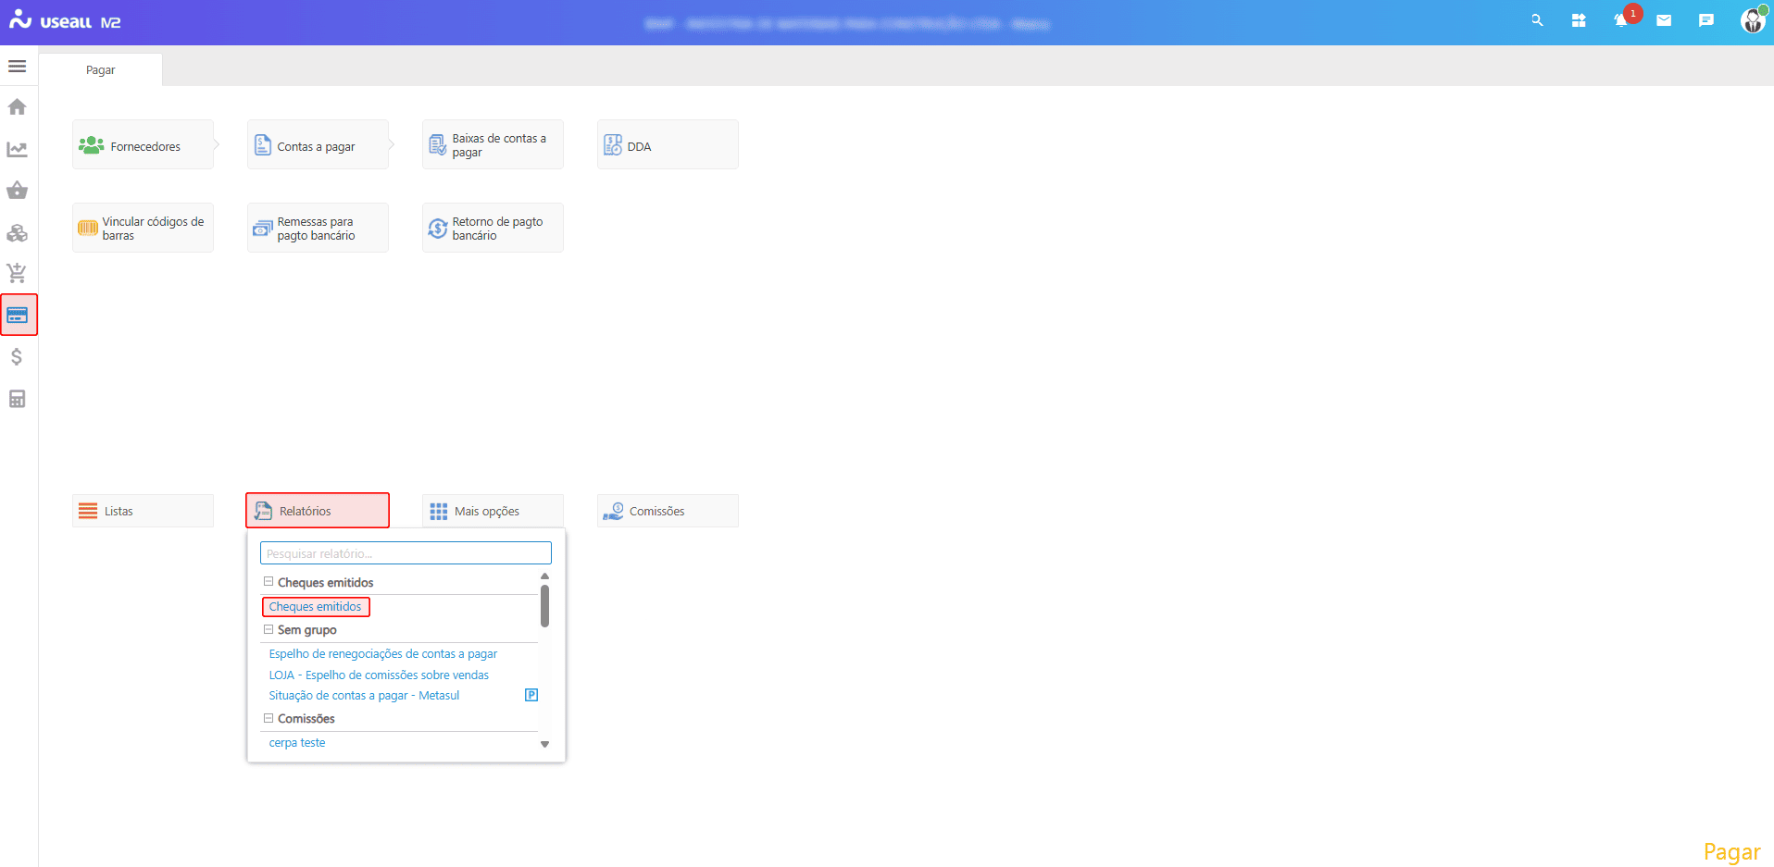Image resolution: width=1774 pixels, height=867 pixels.
Task: Open the chat message icon
Action: [1705, 20]
